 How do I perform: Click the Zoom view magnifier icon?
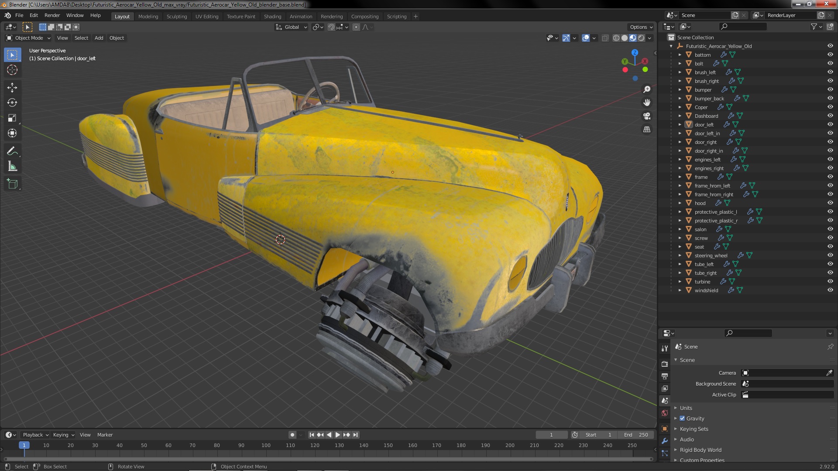[x=647, y=89]
